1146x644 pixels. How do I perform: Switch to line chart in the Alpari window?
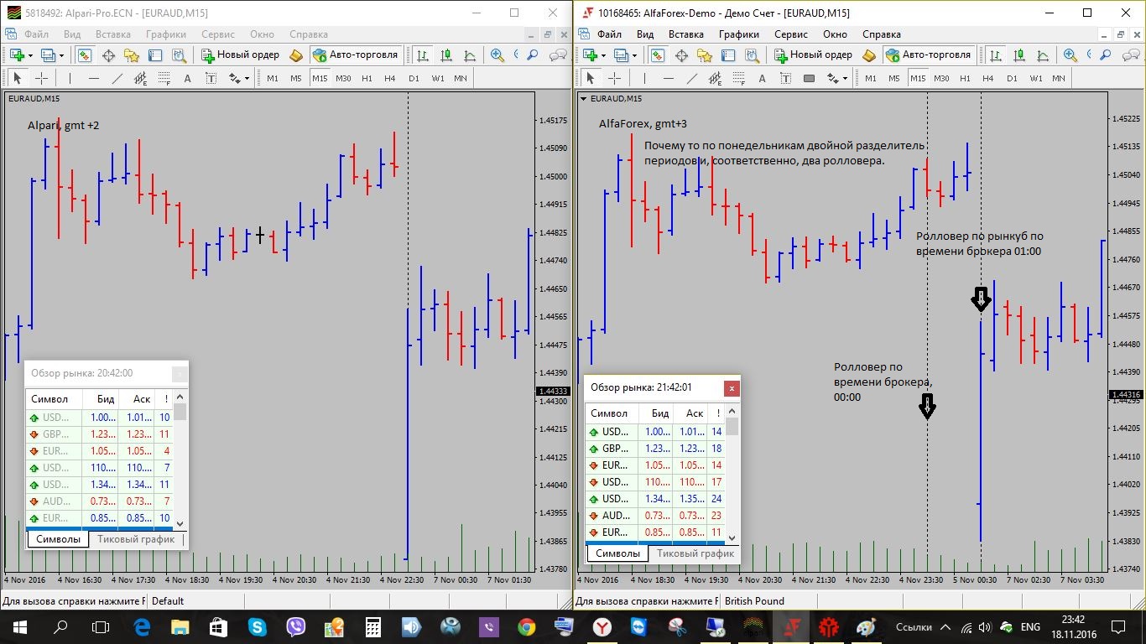(469, 55)
